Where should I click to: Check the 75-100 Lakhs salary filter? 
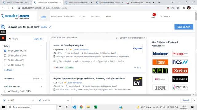5,65
